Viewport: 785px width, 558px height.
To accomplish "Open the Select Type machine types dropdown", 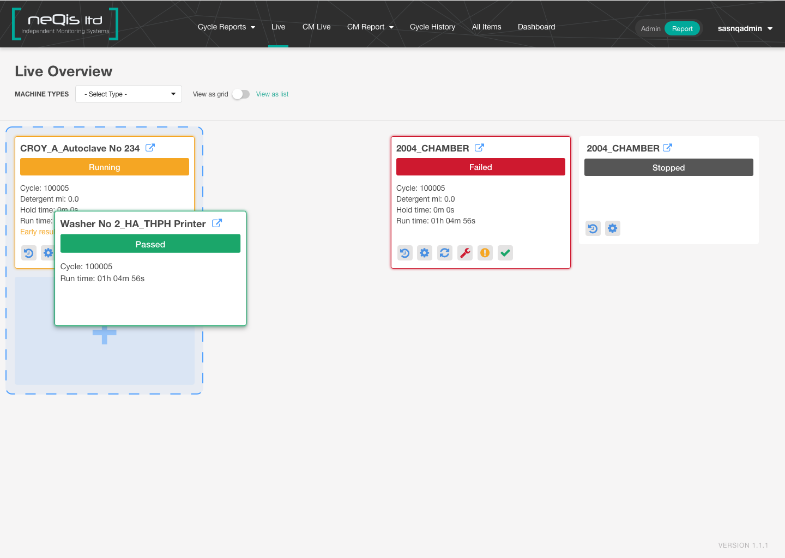I will click(129, 94).
